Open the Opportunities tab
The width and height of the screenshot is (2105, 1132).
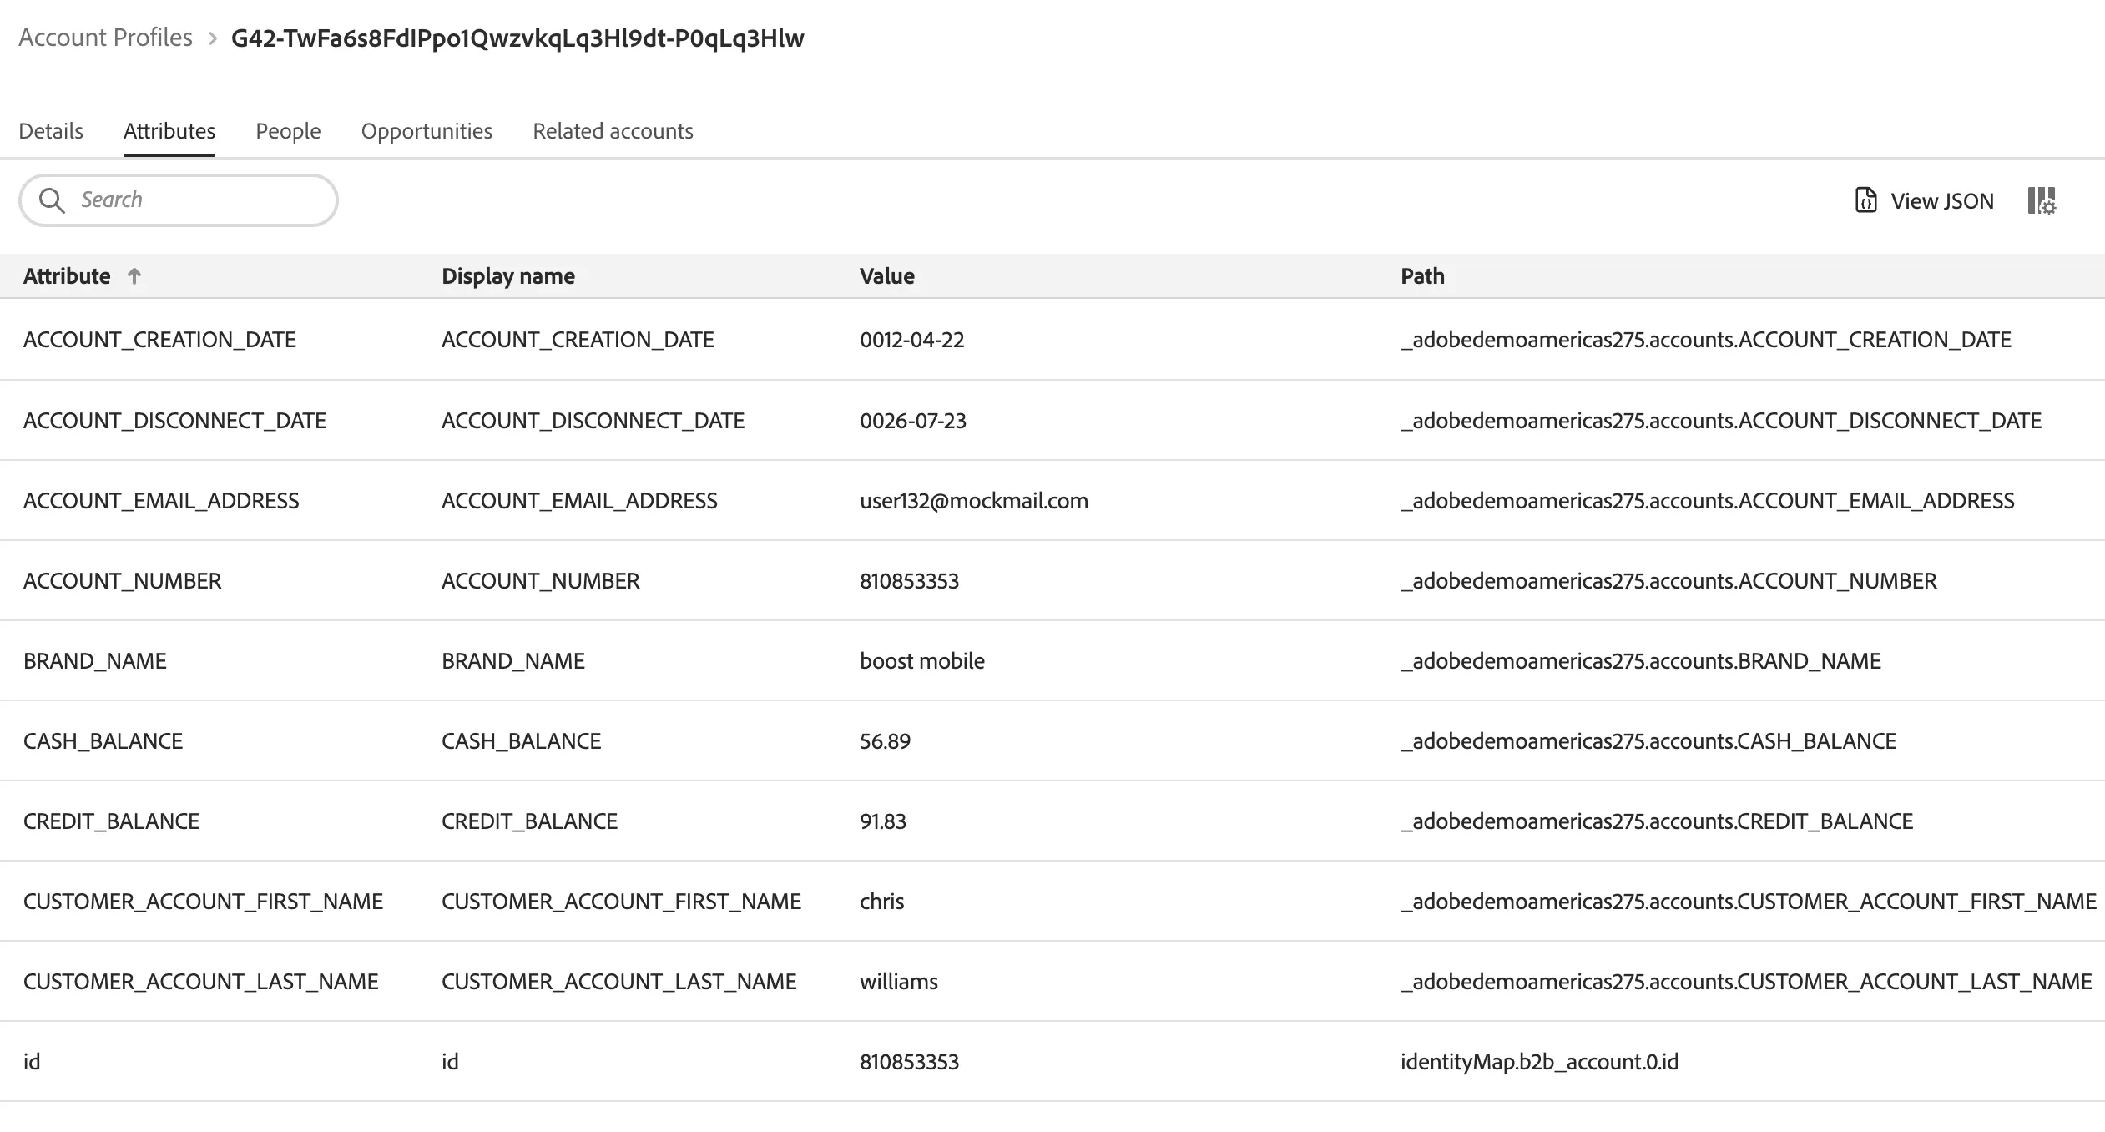427,131
